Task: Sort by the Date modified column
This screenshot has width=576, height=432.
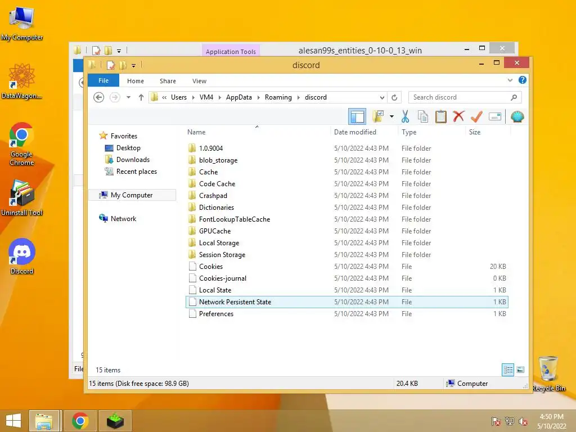Action: pos(364,132)
